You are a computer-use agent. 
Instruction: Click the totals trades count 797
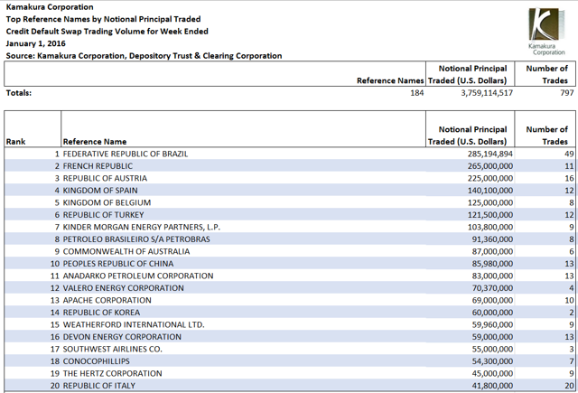pyautogui.click(x=567, y=92)
